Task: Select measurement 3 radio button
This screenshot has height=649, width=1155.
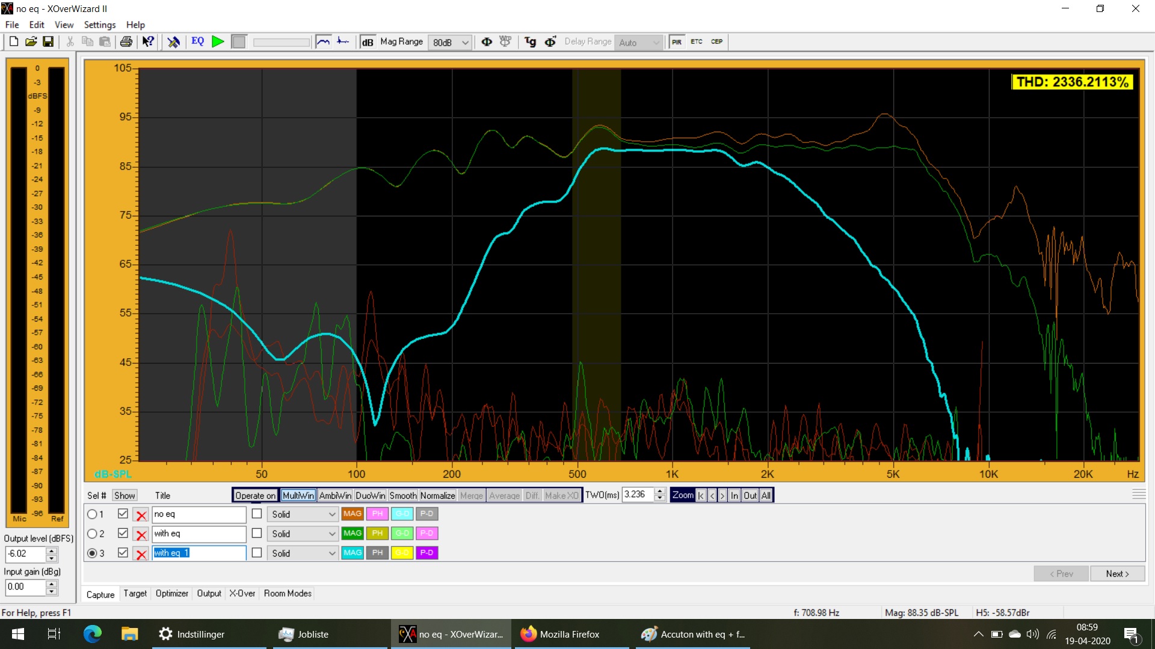Action: pos(92,553)
